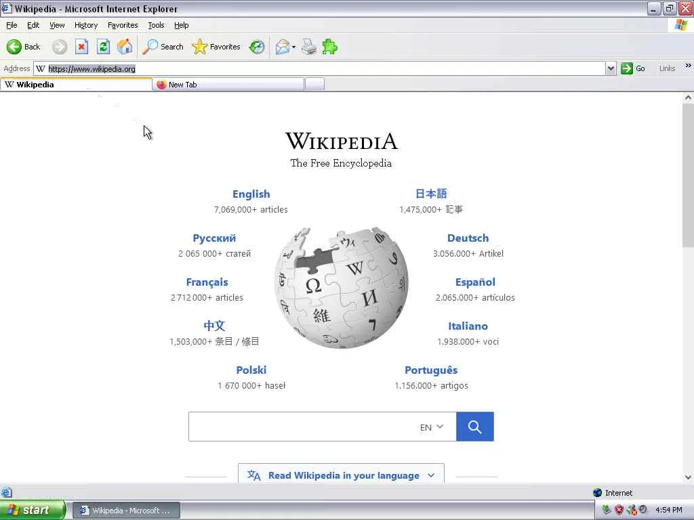Screen dimensions: 694x520
Task: Go to the Home page icon
Action: [x=125, y=47]
